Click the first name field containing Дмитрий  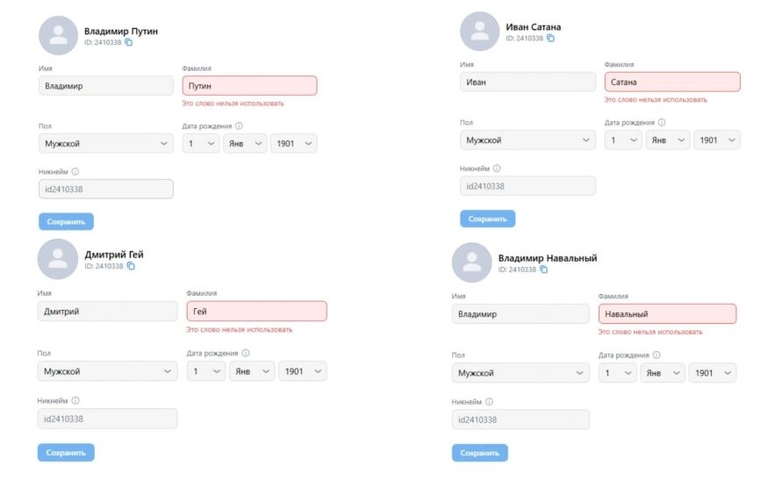[x=107, y=311]
